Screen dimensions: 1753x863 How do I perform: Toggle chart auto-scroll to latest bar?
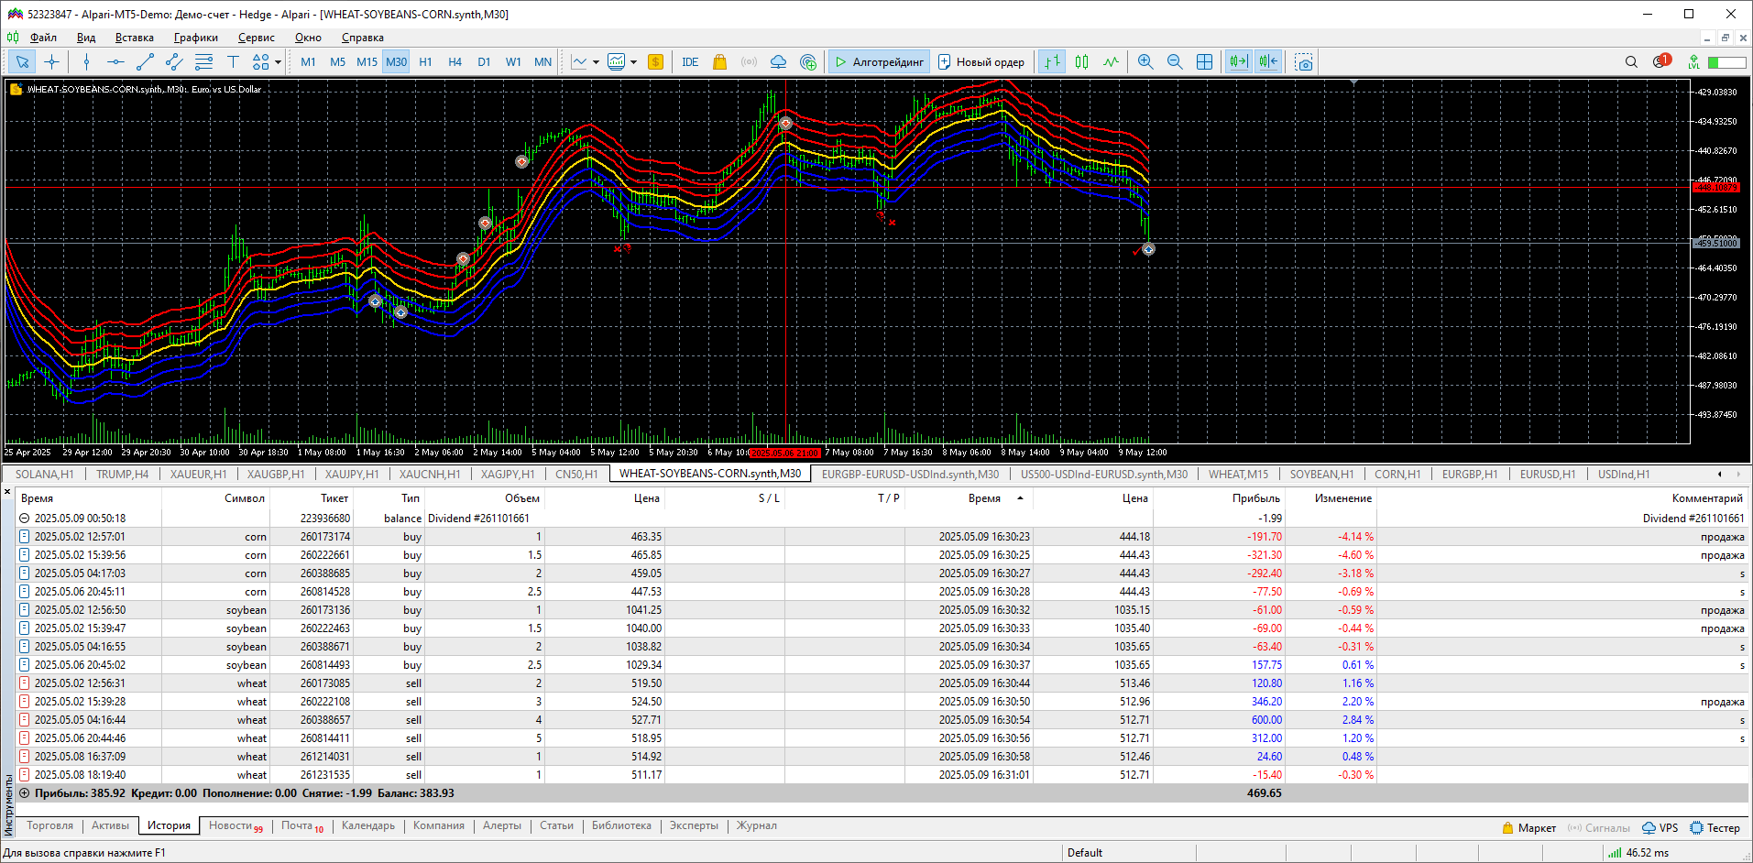point(1238,62)
